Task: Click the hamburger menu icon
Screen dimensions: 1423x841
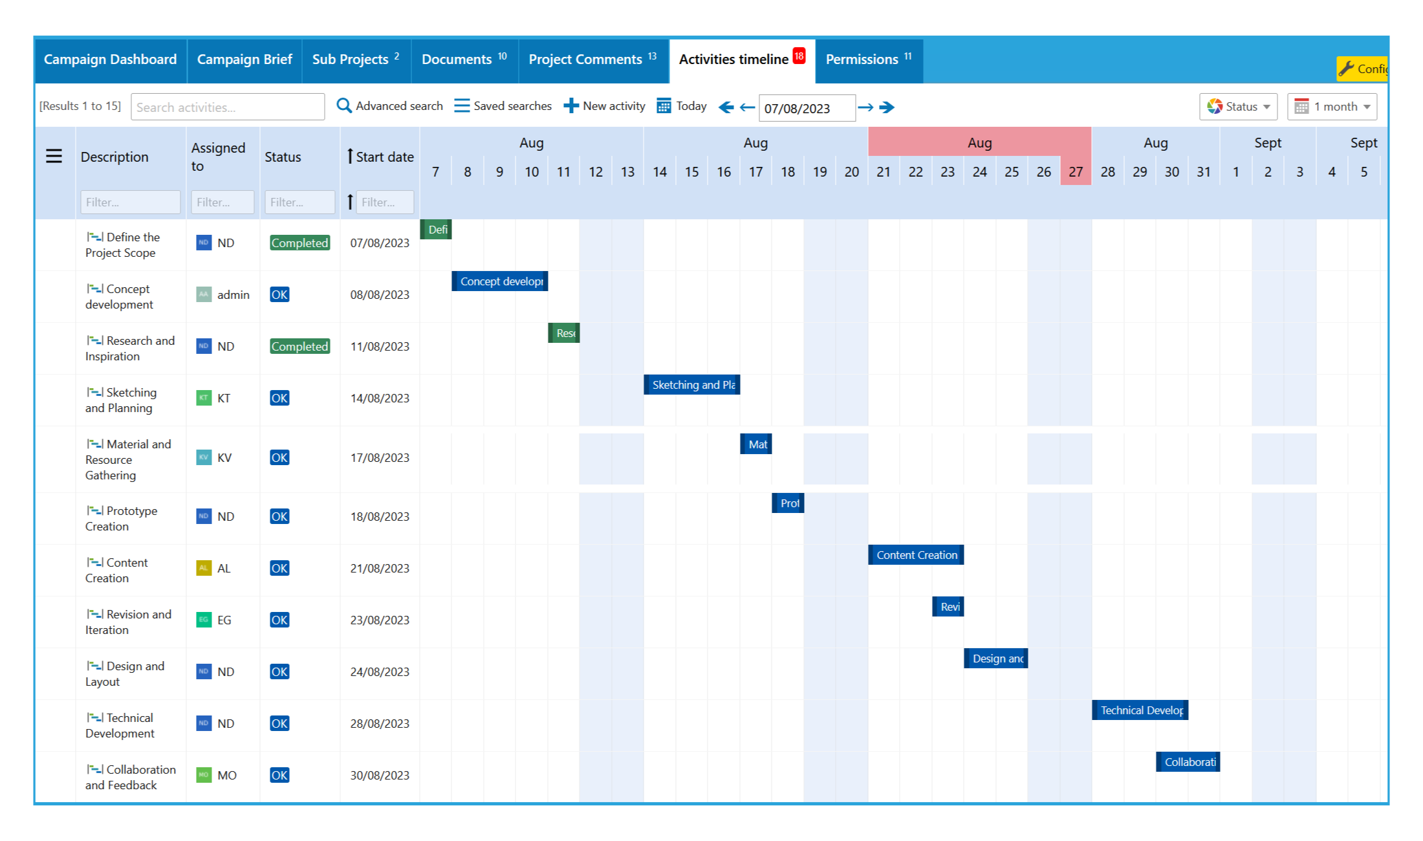Action: (54, 156)
